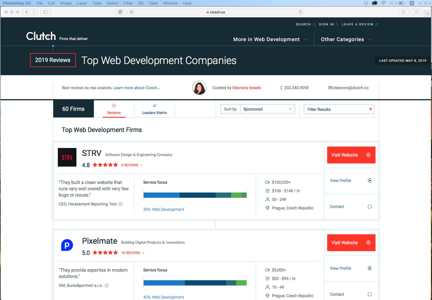Viewport: 432px width, 300px height.
Task: Click 35% Web Development link
Action: pyautogui.click(x=163, y=209)
